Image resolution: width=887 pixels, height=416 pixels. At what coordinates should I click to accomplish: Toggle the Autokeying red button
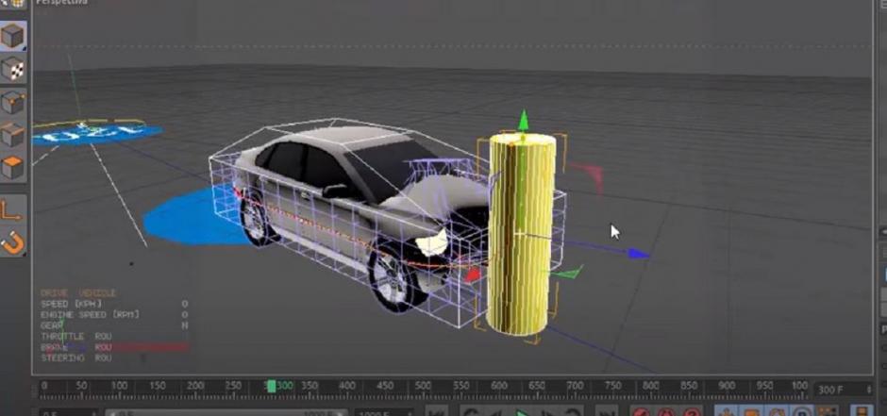665,412
